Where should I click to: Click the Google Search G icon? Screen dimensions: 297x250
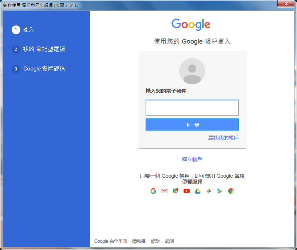[x=153, y=191]
